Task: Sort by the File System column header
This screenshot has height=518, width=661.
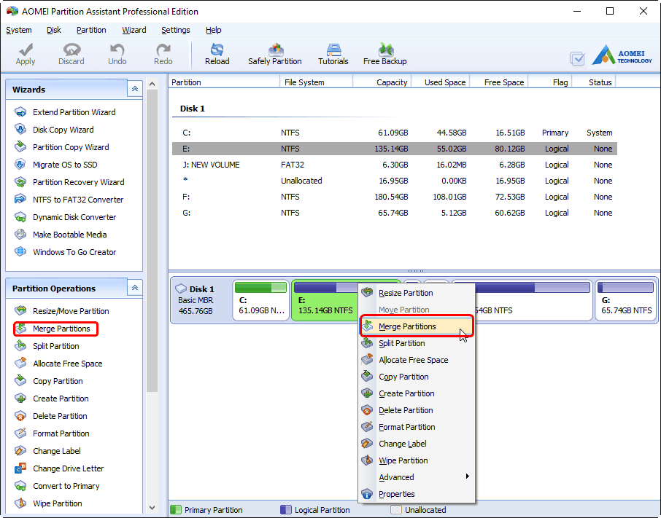Action: tap(316, 82)
